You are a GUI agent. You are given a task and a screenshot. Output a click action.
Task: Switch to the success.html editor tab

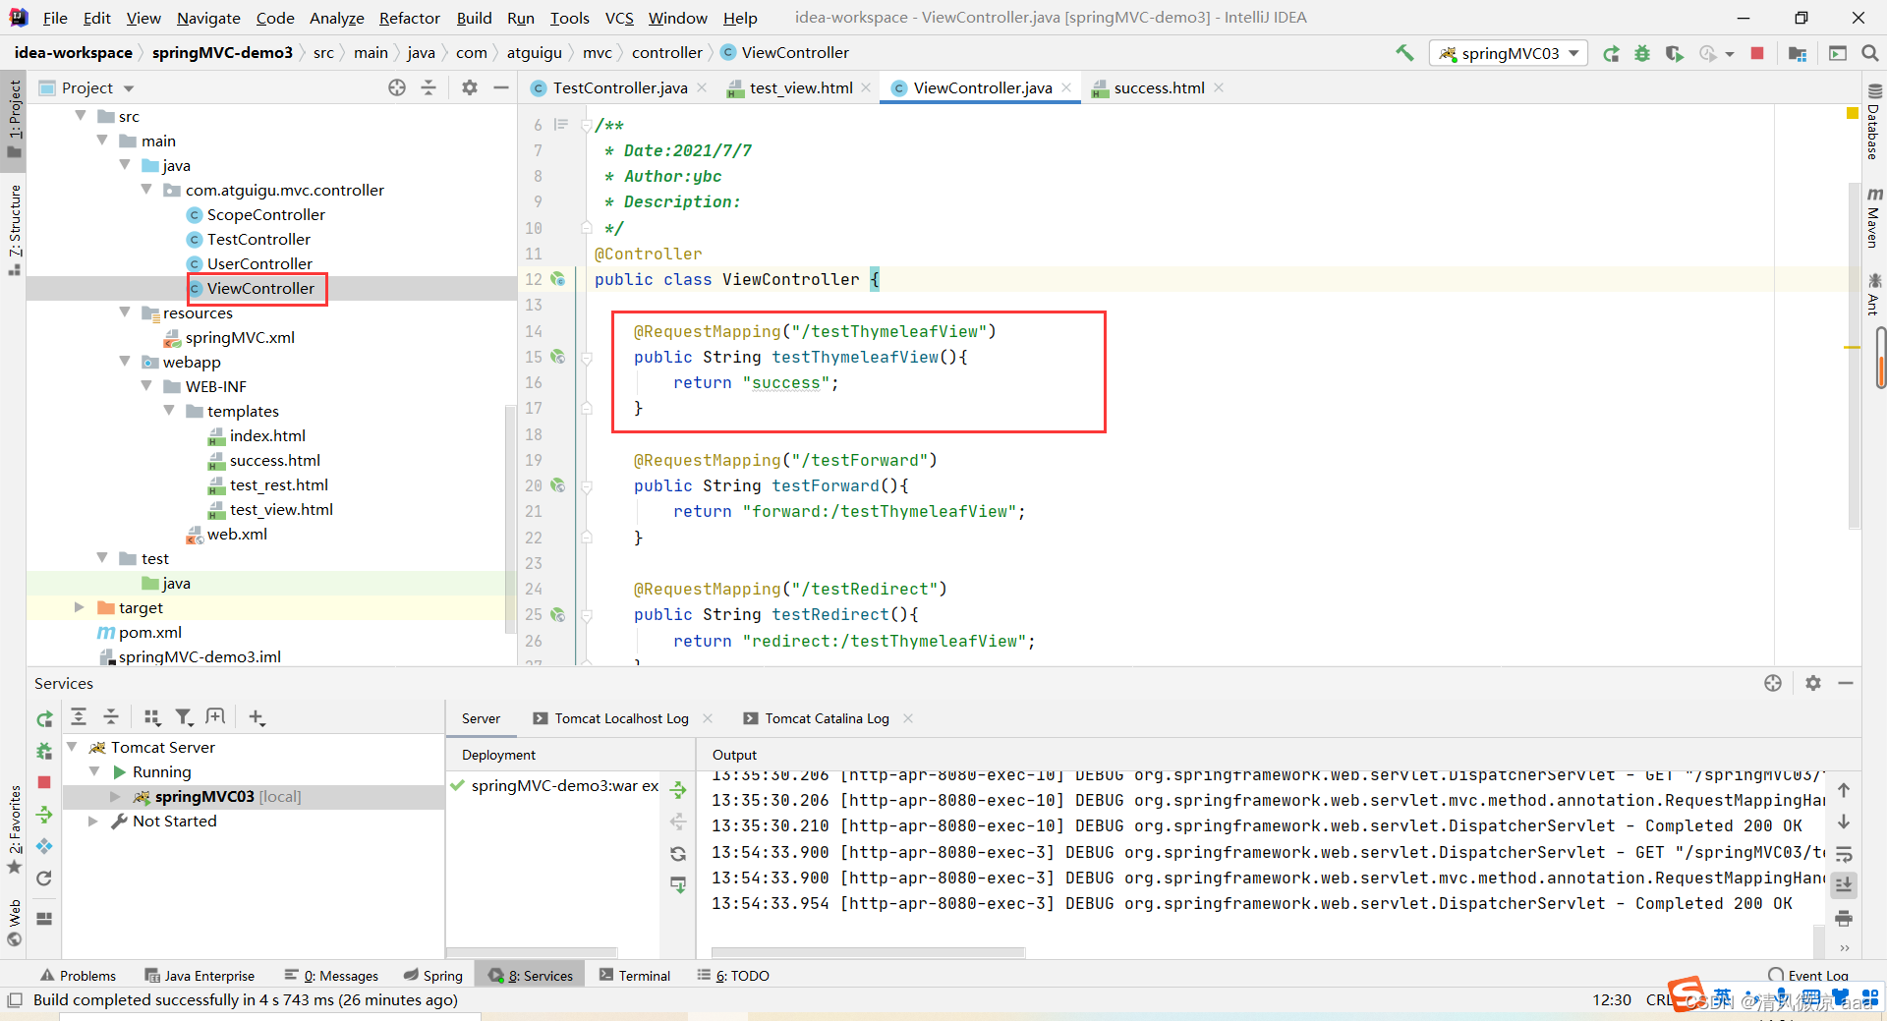[1158, 87]
